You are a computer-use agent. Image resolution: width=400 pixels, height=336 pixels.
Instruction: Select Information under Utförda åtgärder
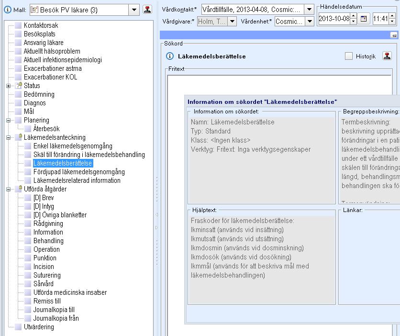(x=48, y=232)
